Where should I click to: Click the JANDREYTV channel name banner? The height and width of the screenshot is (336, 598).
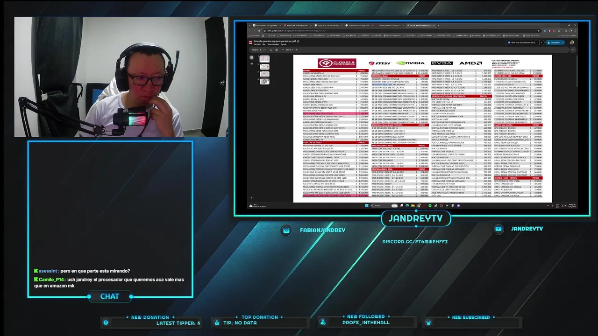(x=415, y=218)
